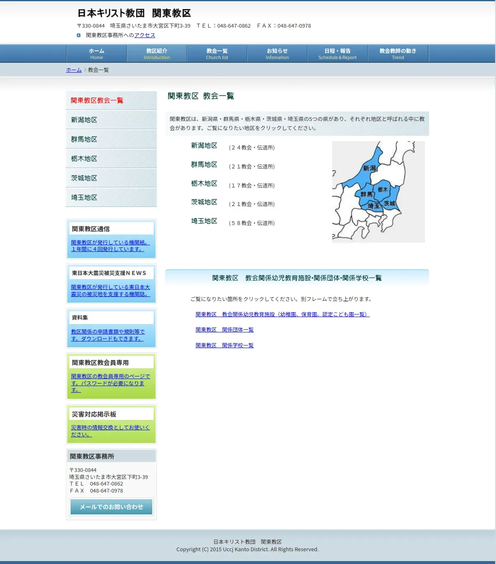Click 新潟 region on the map

368,168
